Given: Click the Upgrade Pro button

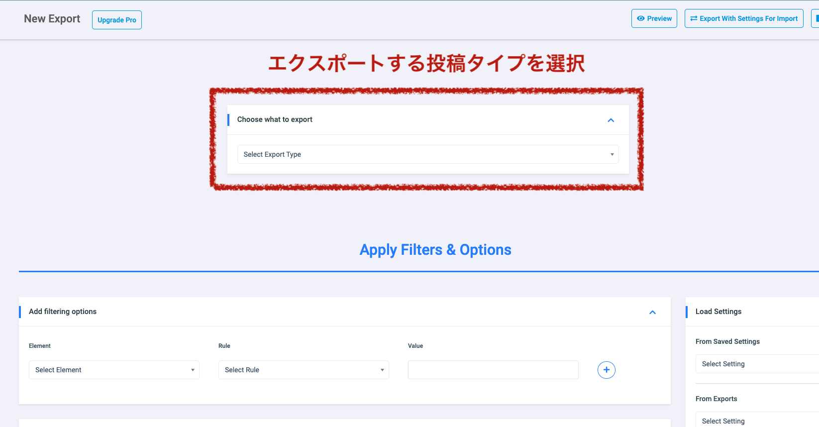Looking at the screenshot, I should coord(116,19).
